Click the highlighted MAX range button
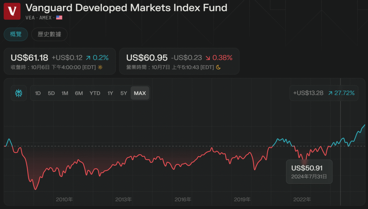 point(140,93)
